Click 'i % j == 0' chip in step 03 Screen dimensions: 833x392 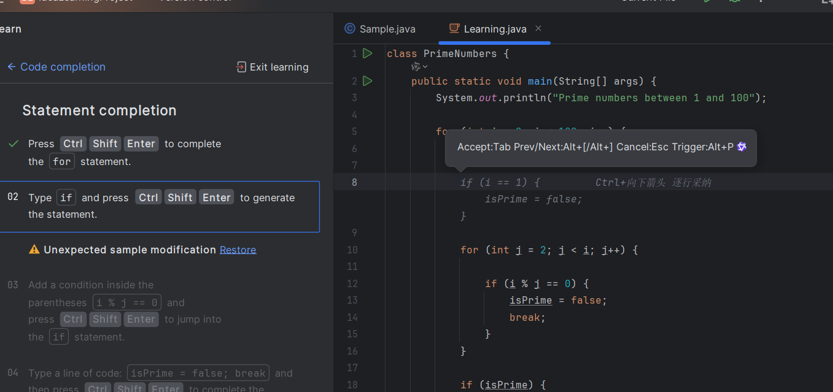[x=127, y=302]
